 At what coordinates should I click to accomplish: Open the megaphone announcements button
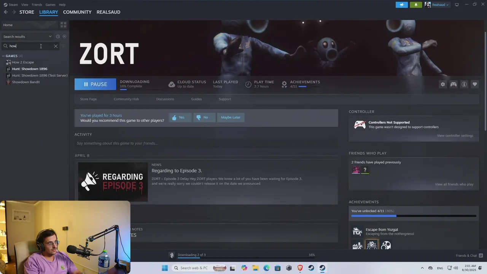[401, 5]
